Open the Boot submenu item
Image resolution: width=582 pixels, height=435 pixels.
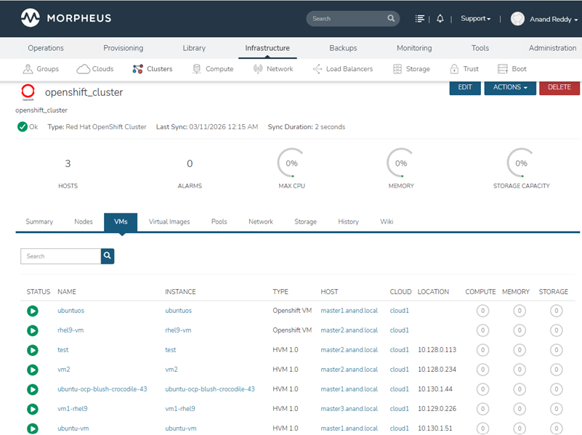tap(512, 69)
